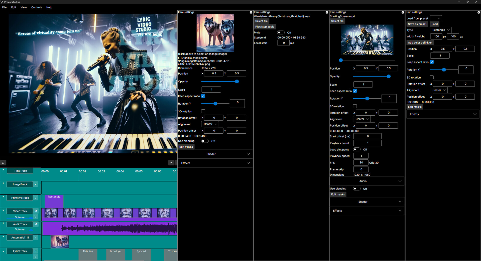Select the Rectangle clip on PrimitiveTrack
This screenshot has width=481, height=261.
coord(54,201)
